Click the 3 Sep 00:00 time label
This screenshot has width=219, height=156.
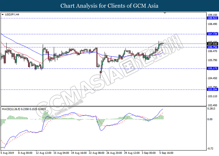149,153
